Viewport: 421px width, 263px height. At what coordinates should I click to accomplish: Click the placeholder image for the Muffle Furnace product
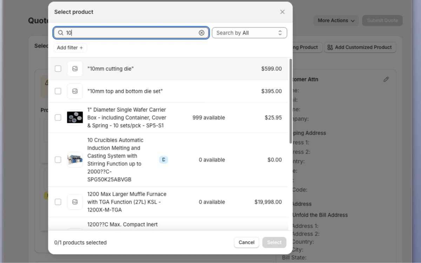pyautogui.click(x=75, y=202)
